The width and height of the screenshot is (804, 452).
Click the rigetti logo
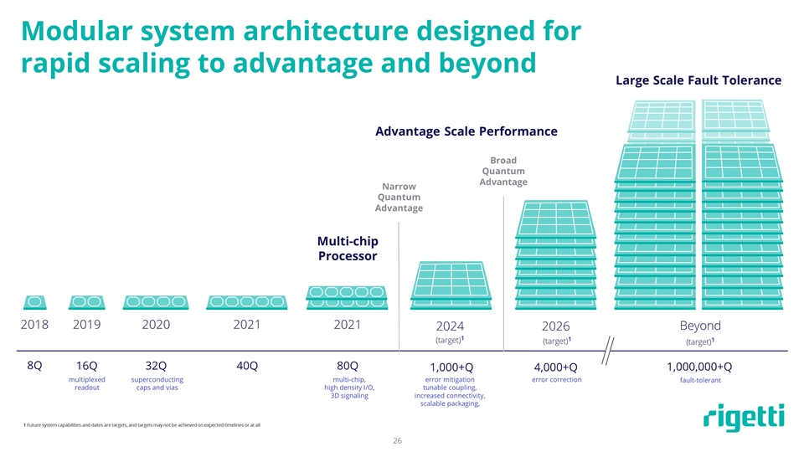coord(744,417)
